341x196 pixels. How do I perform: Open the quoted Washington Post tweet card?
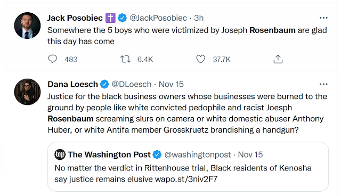188,167
